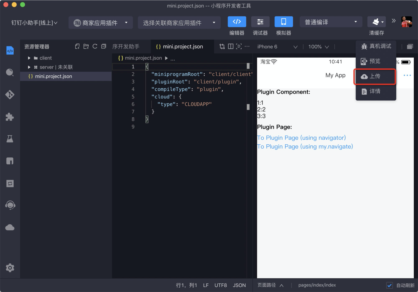Screen dimensions: 418x292
Task: Toggle the auto refresh (自动刷新) checkbox
Action: [x=390, y=285]
